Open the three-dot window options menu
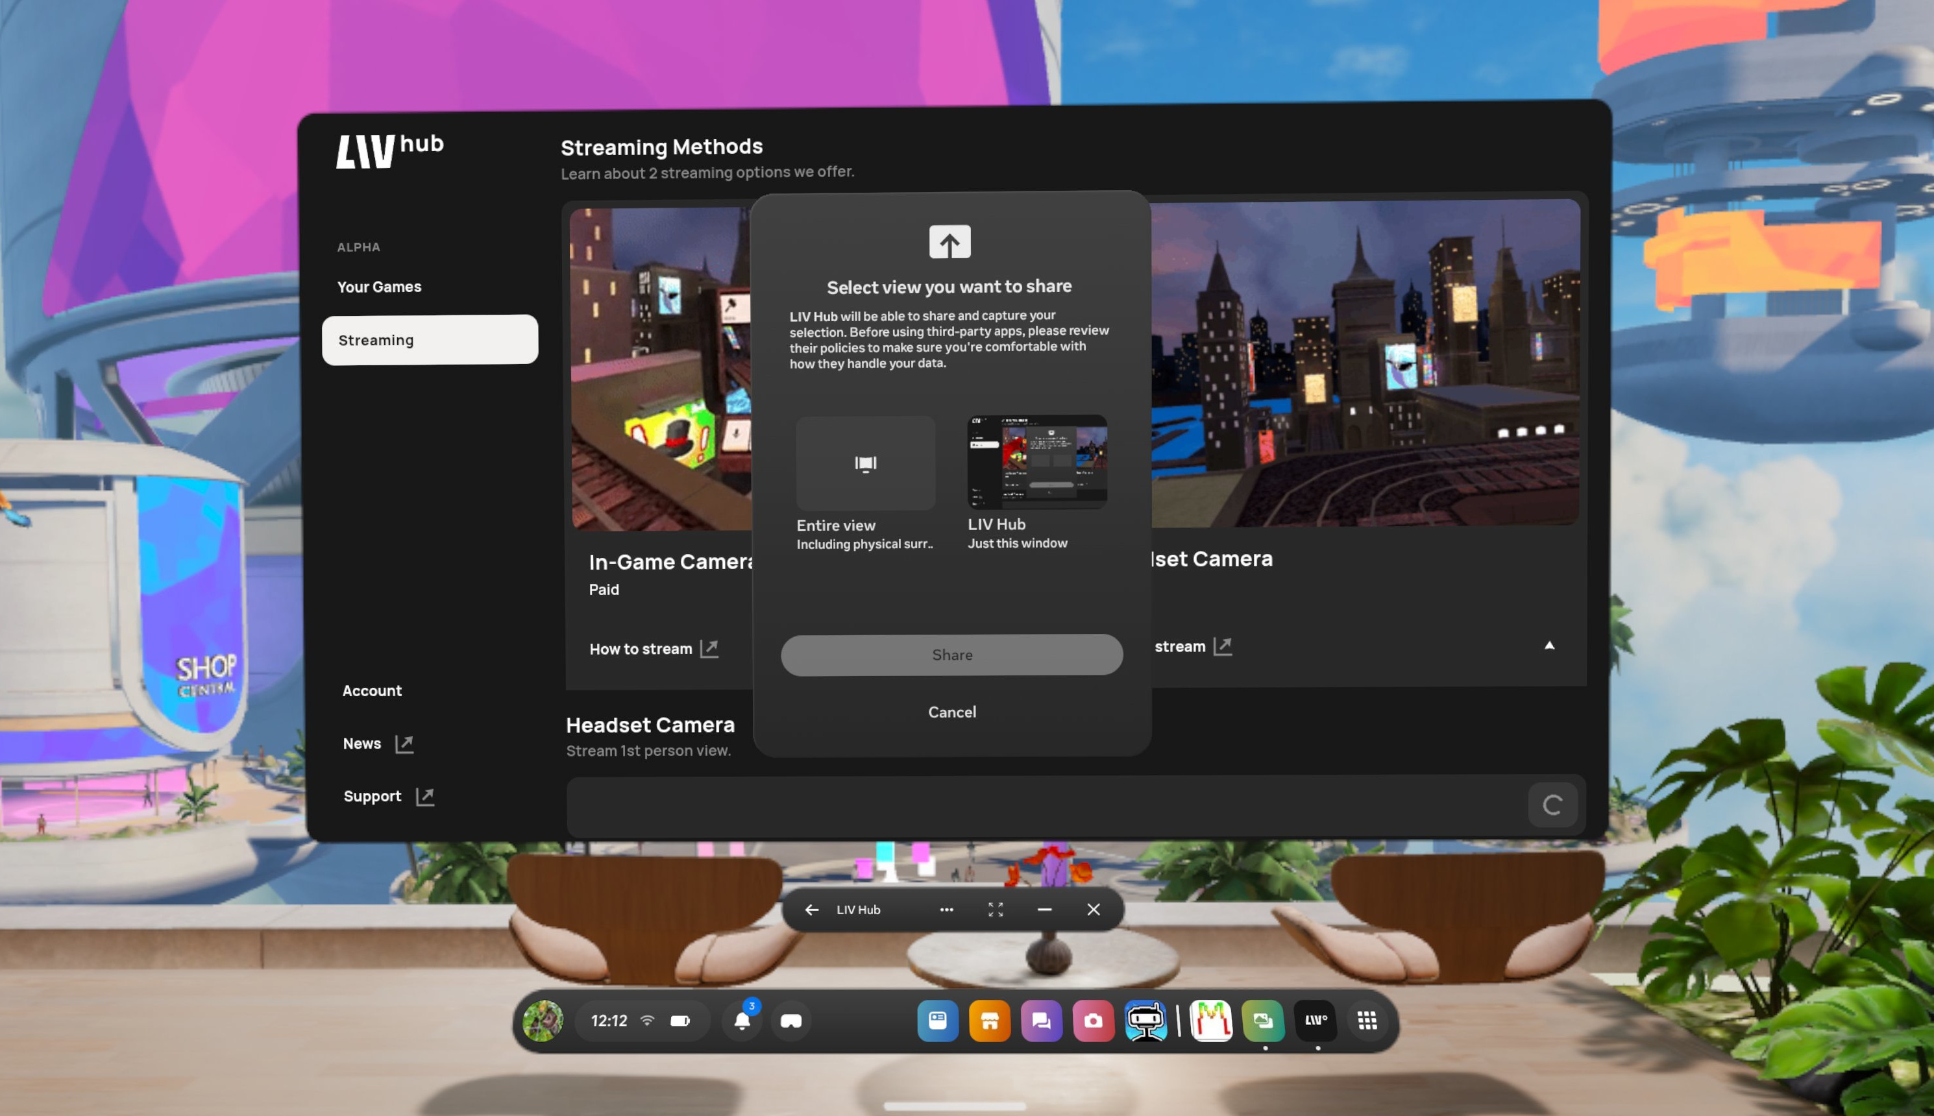This screenshot has height=1116, width=1934. click(x=947, y=909)
